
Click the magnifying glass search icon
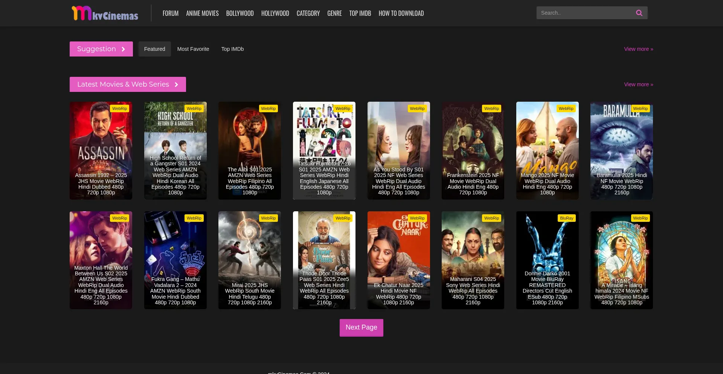[x=639, y=13]
